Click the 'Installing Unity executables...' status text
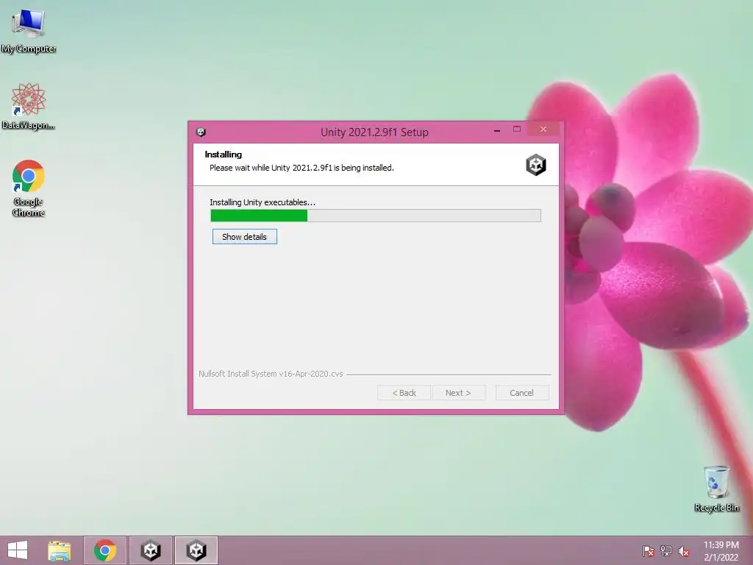This screenshot has height=565, width=753. (263, 202)
